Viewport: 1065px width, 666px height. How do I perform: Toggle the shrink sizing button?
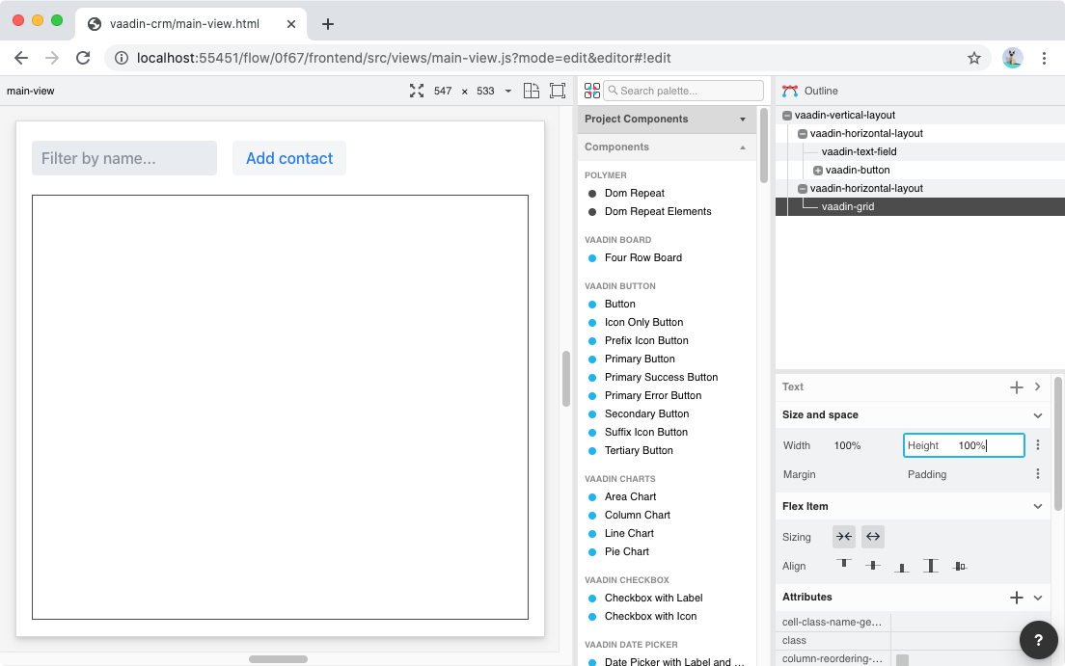coord(843,537)
